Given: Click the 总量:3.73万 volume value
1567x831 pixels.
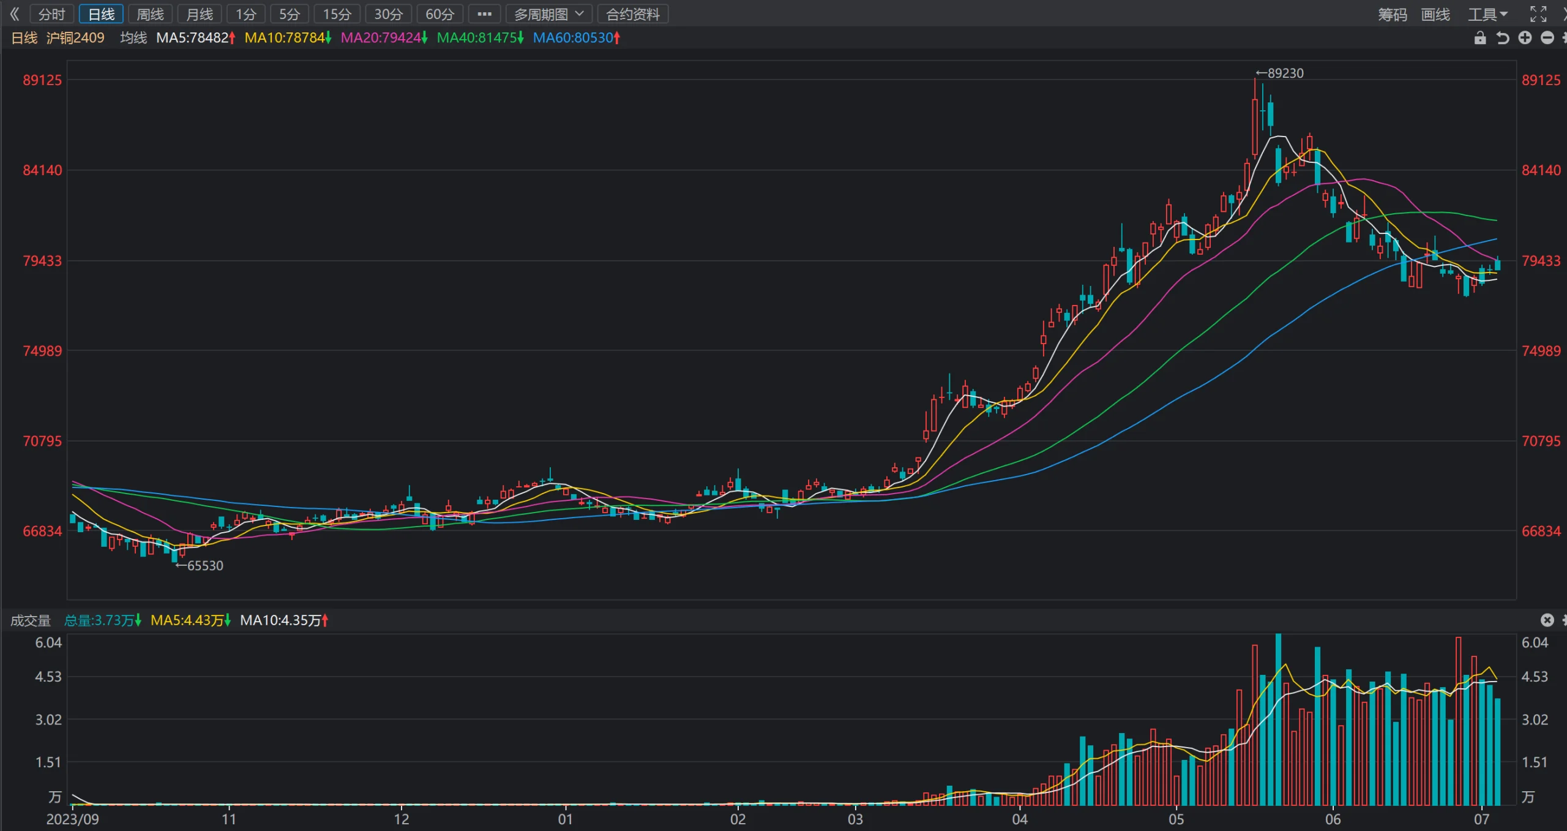Looking at the screenshot, I should (x=102, y=620).
